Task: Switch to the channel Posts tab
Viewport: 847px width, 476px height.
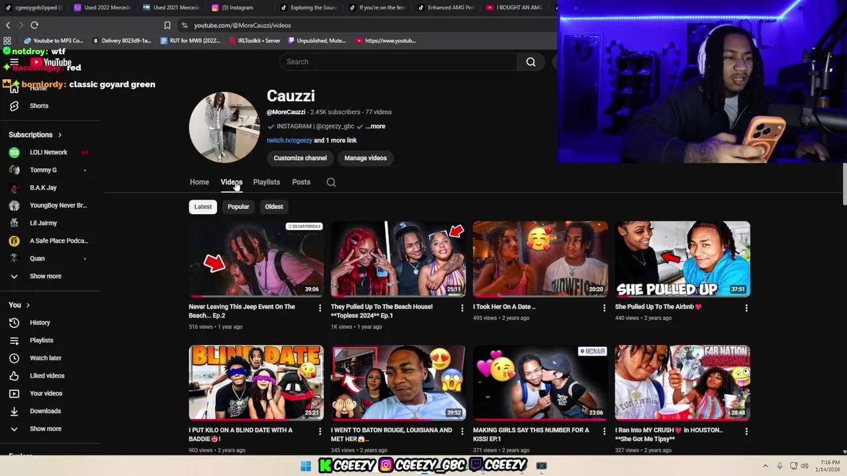Action: coord(301,182)
